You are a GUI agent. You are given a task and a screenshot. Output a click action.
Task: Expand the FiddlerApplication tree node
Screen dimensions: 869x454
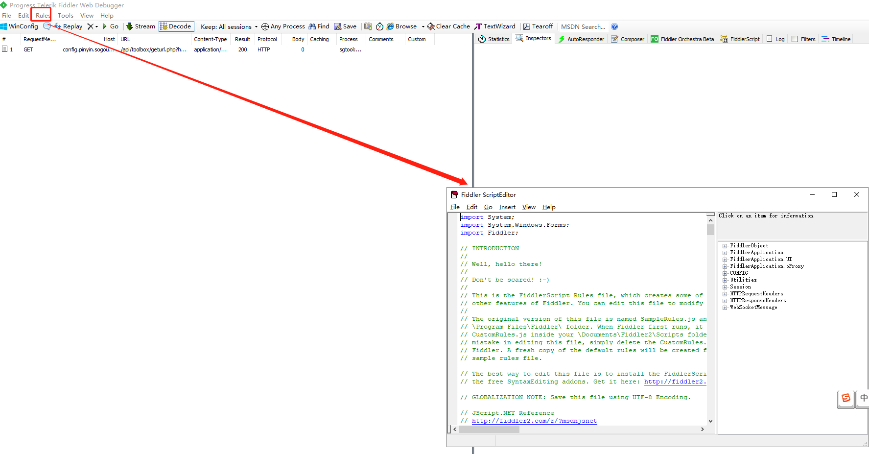(725, 253)
